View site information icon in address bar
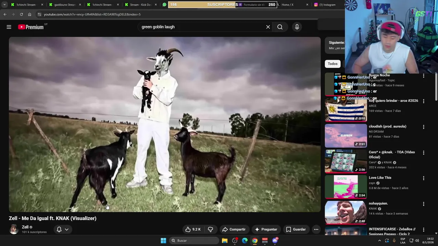The width and height of the screenshot is (438, 246). 39,14
